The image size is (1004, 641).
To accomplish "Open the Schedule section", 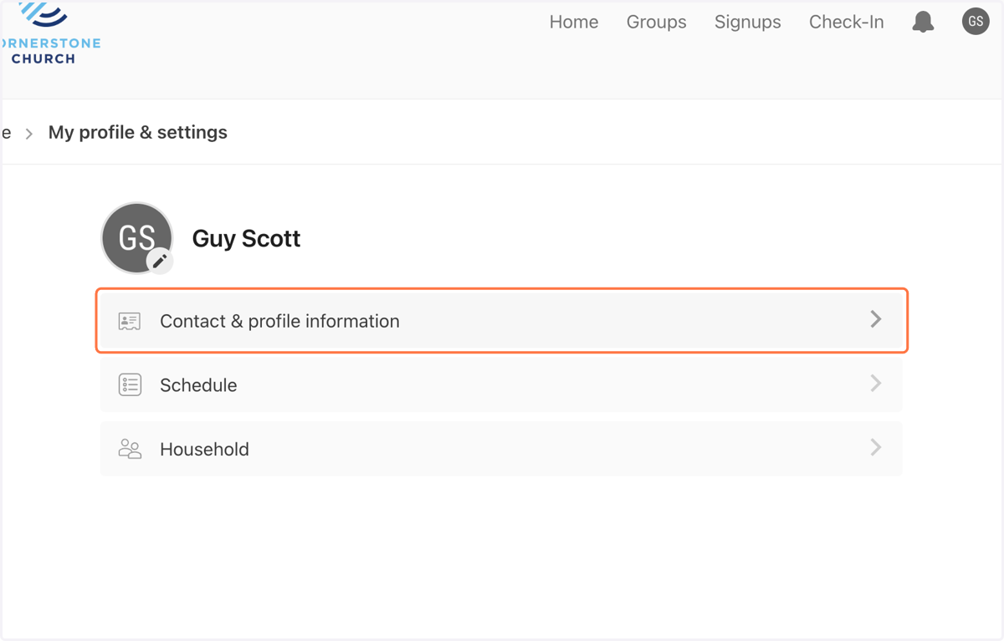I will [x=502, y=384].
